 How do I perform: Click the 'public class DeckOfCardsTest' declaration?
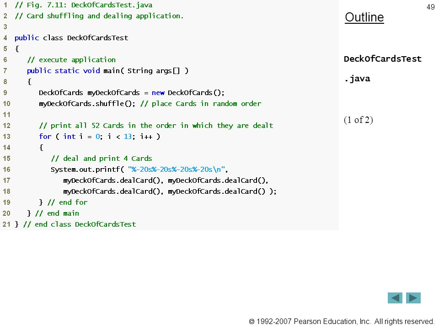click(71, 38)
